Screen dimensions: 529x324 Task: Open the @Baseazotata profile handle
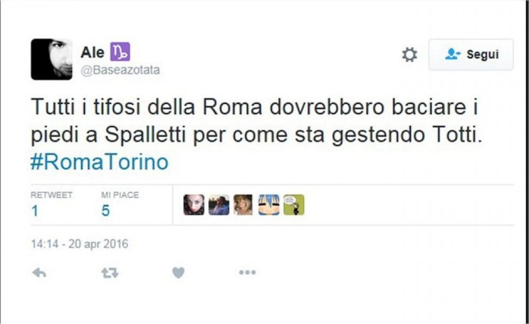[120, 70]
